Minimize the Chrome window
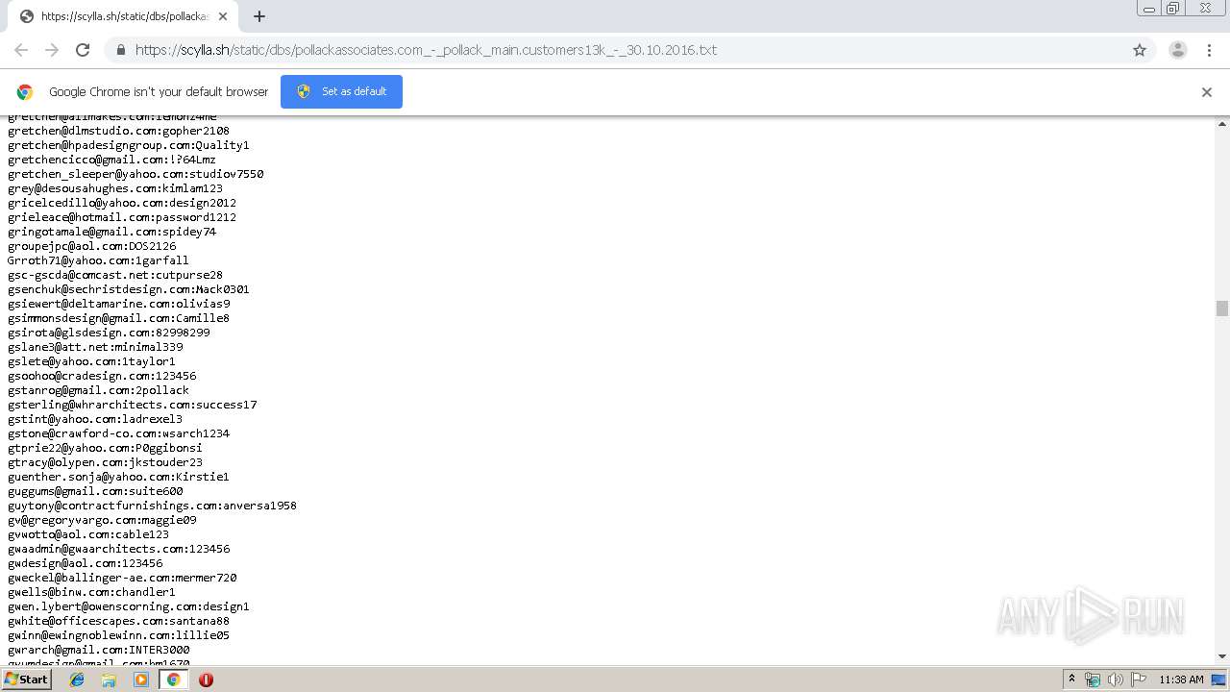The image size is (1230, 692). pyautogui.click(x=1149, y=9)
